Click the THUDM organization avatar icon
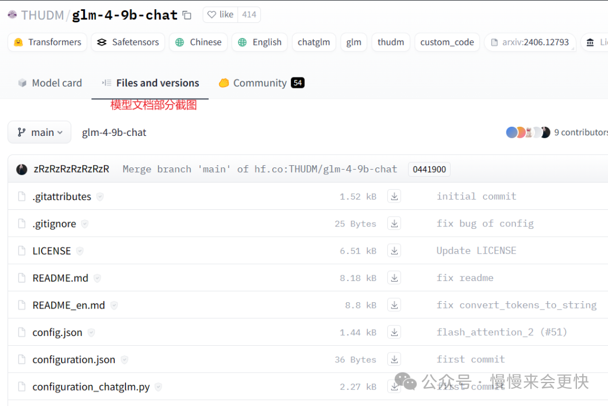 click(13, 15)
